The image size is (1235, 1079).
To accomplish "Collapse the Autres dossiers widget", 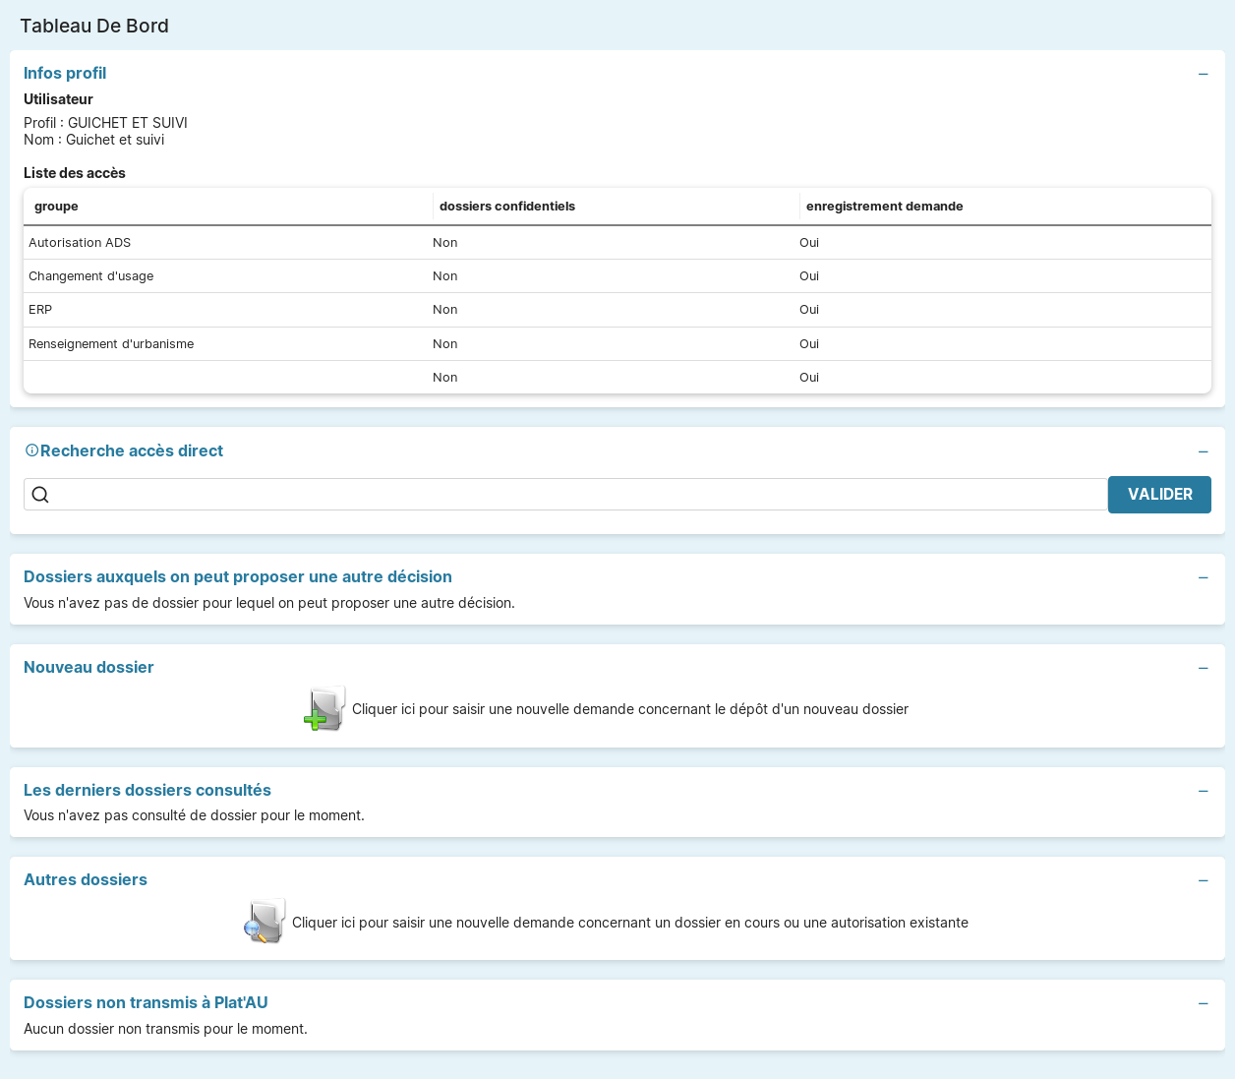I will coord(1203,881).
